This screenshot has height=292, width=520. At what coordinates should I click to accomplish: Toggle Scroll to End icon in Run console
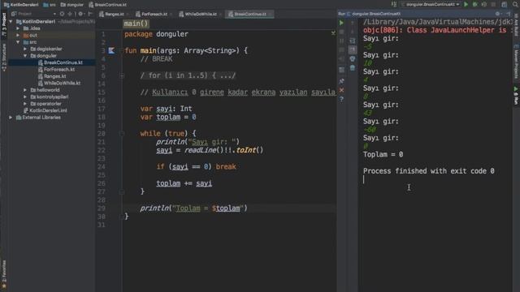tap(352, 49)
